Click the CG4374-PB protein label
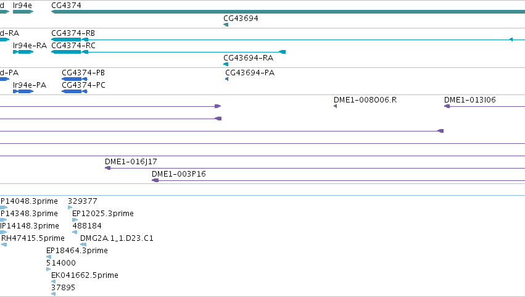The image size is (525, 297). click(83, 73)
